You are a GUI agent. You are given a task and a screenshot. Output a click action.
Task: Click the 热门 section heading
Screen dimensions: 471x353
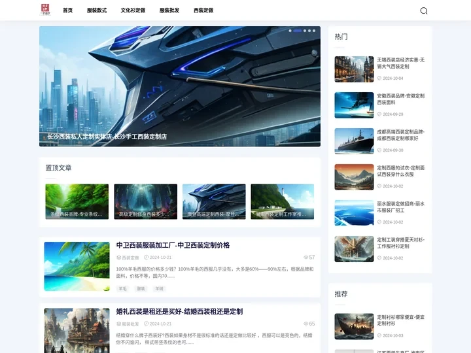[341, 37]
